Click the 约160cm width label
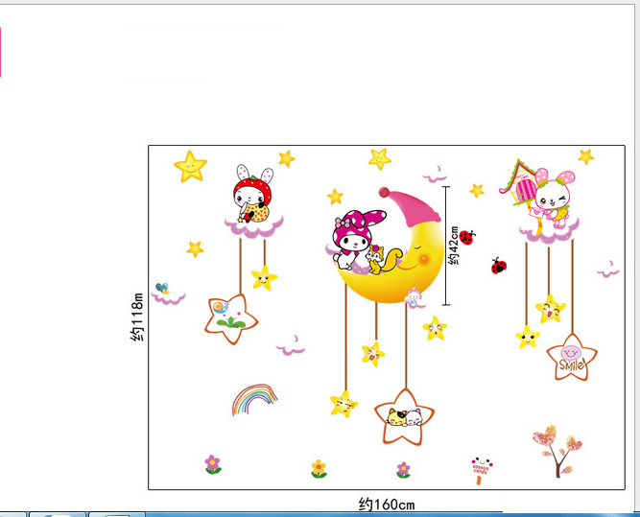This screenshot has height=517, width=640. tap(387, 505)
